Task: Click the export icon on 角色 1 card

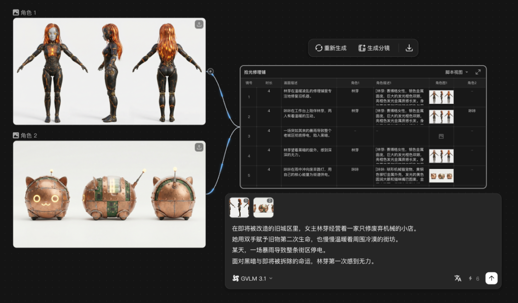Action: tap(198, 24)
